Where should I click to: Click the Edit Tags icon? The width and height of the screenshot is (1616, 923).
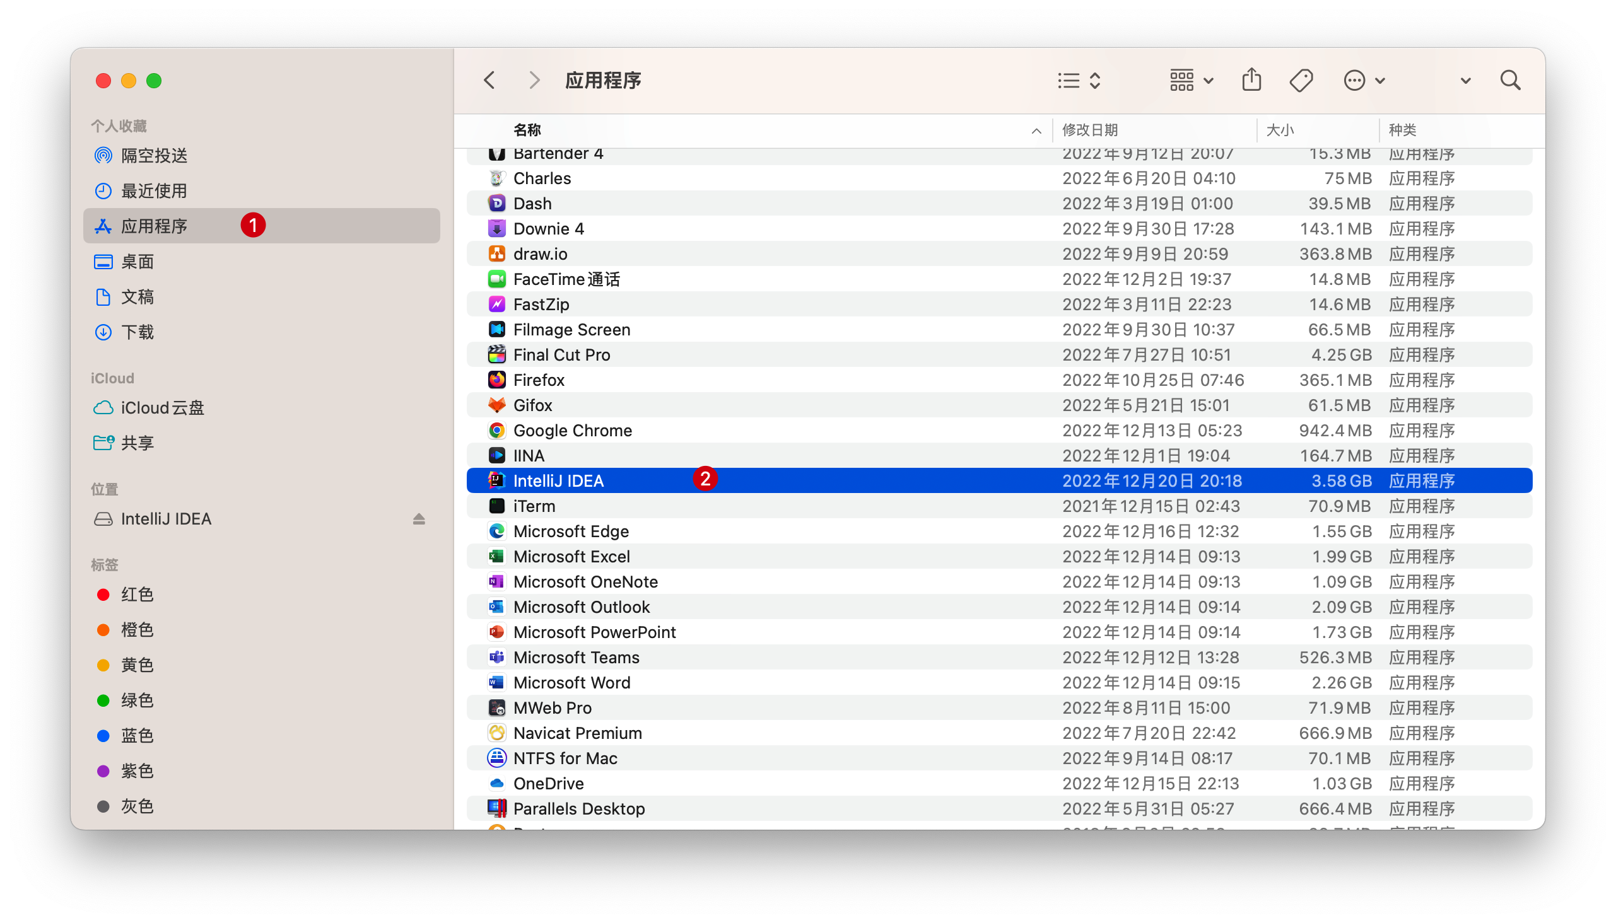[x=1301, y=81]
